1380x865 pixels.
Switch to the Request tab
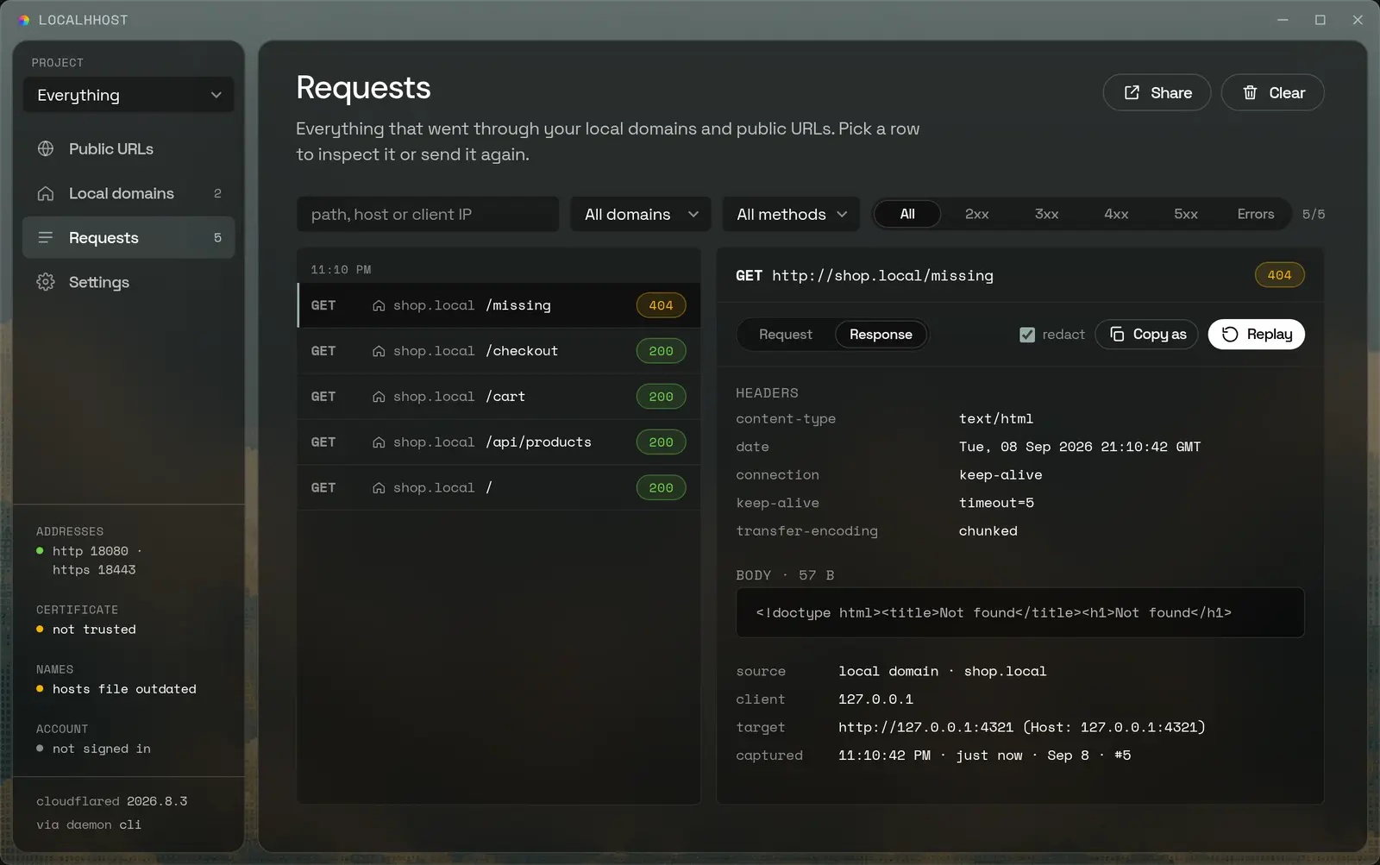(x=786, y=335)
